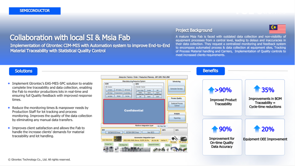Click bullet before 'Reduce the monitoring times'
Screen dimensions: 295x166
click(9, 108)
